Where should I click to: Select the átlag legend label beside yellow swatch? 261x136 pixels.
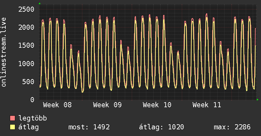click(29, 127)
